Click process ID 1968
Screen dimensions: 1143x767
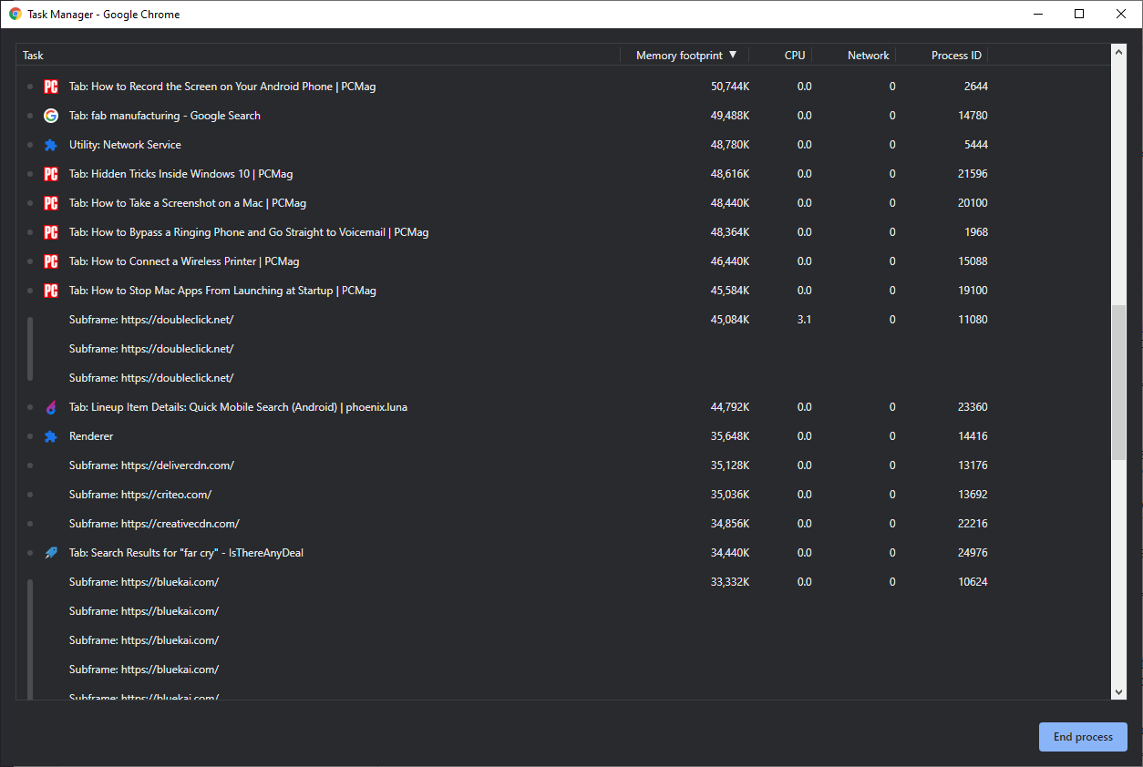pos(975,232)
